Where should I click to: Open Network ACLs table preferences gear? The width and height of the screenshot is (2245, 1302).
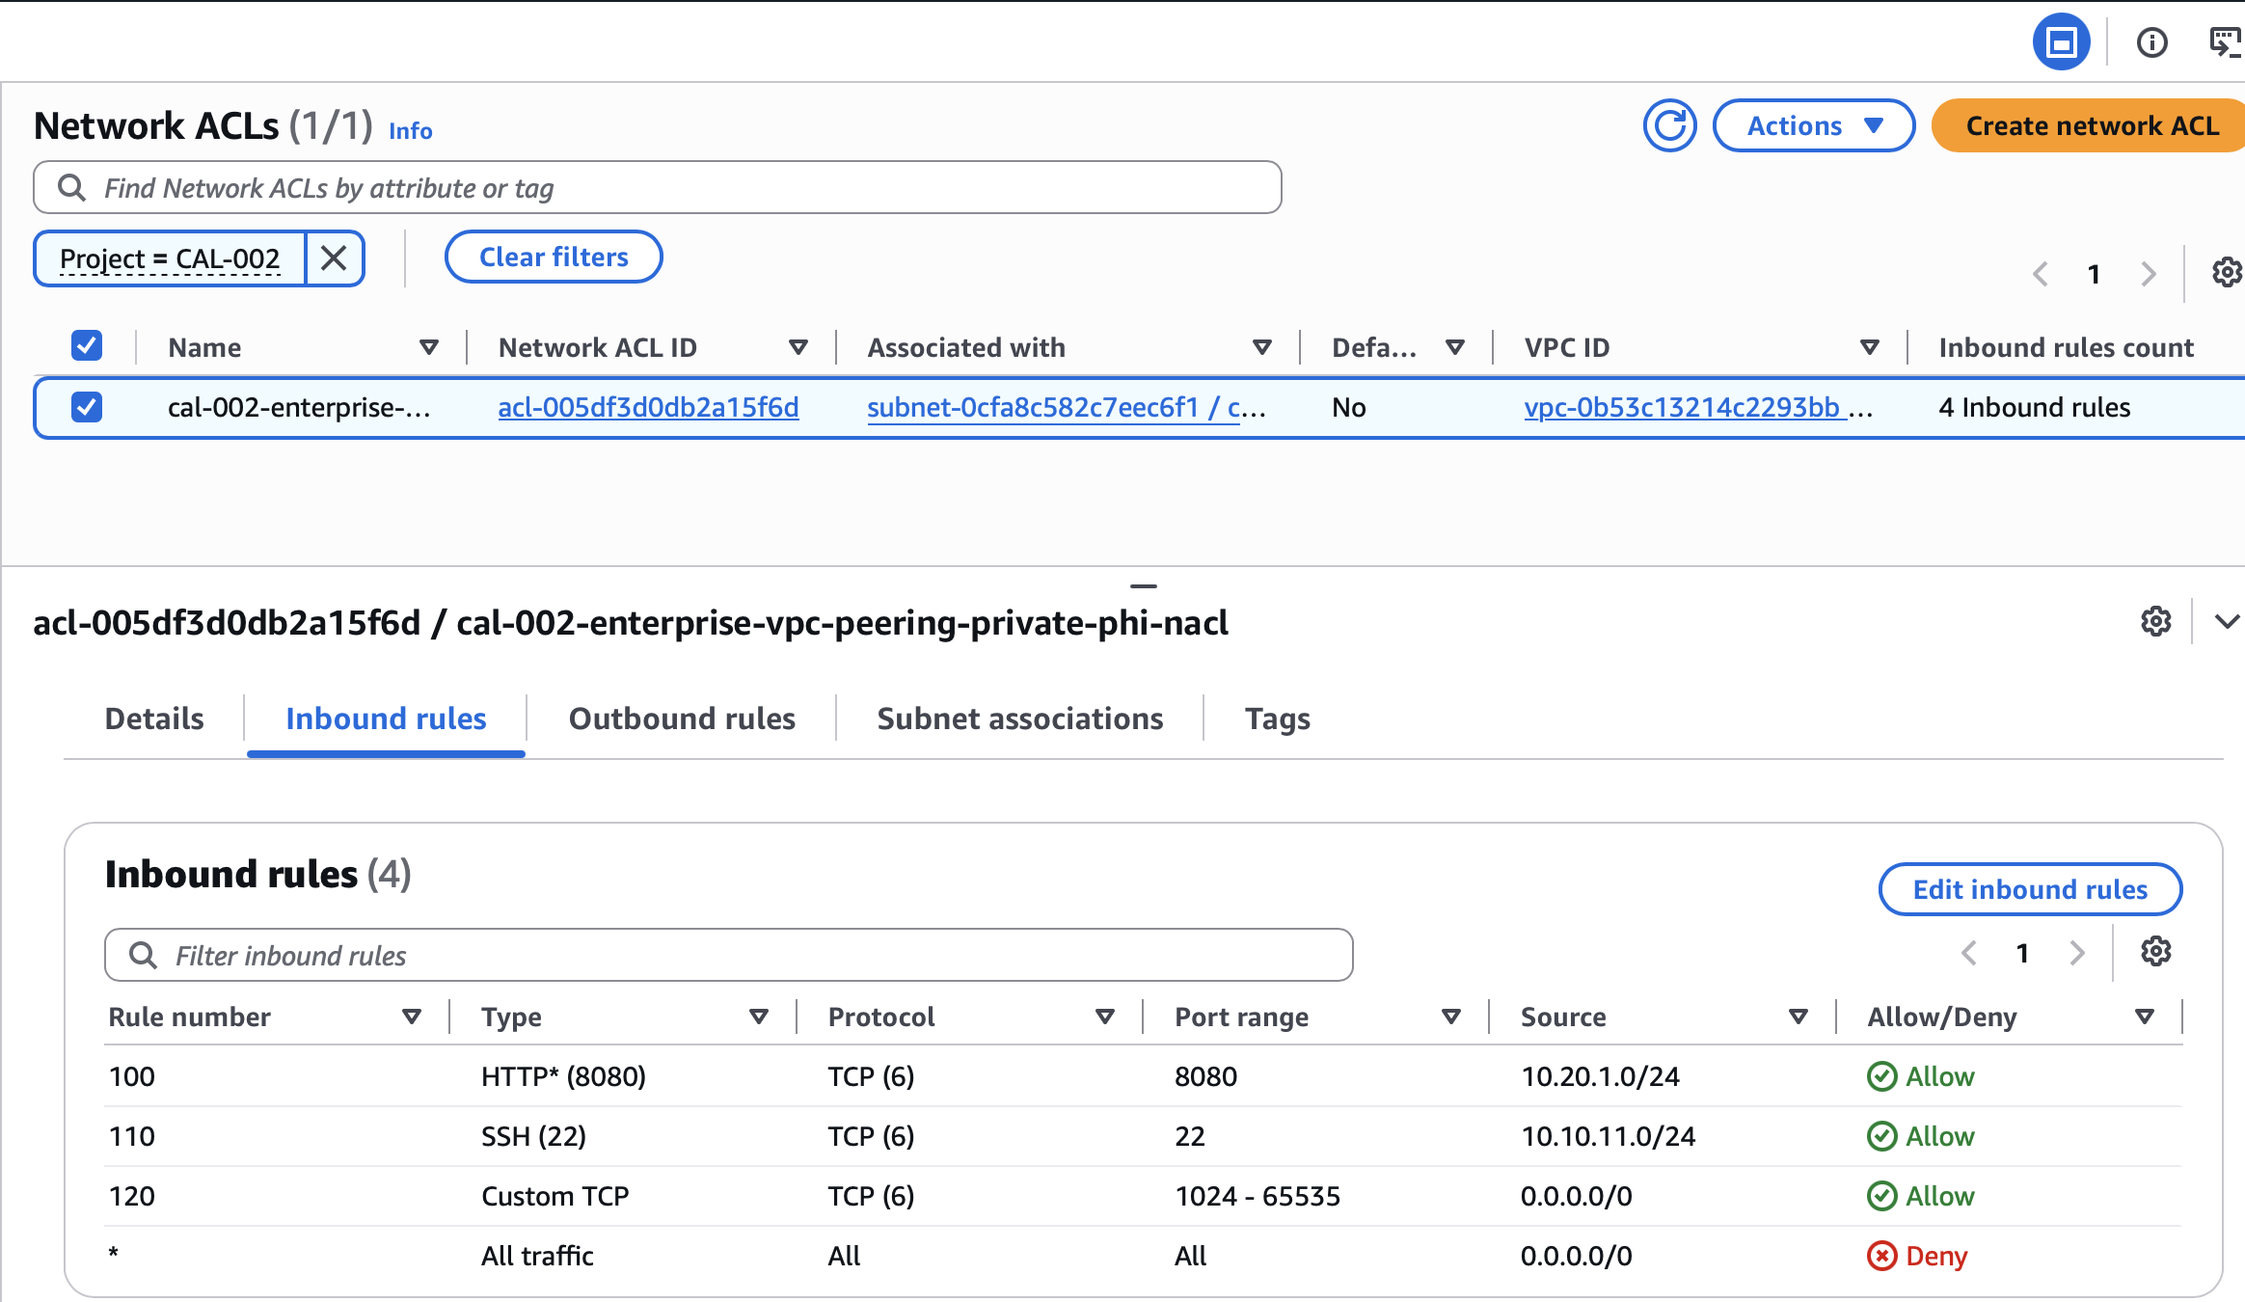click(x=2227, y=273)
